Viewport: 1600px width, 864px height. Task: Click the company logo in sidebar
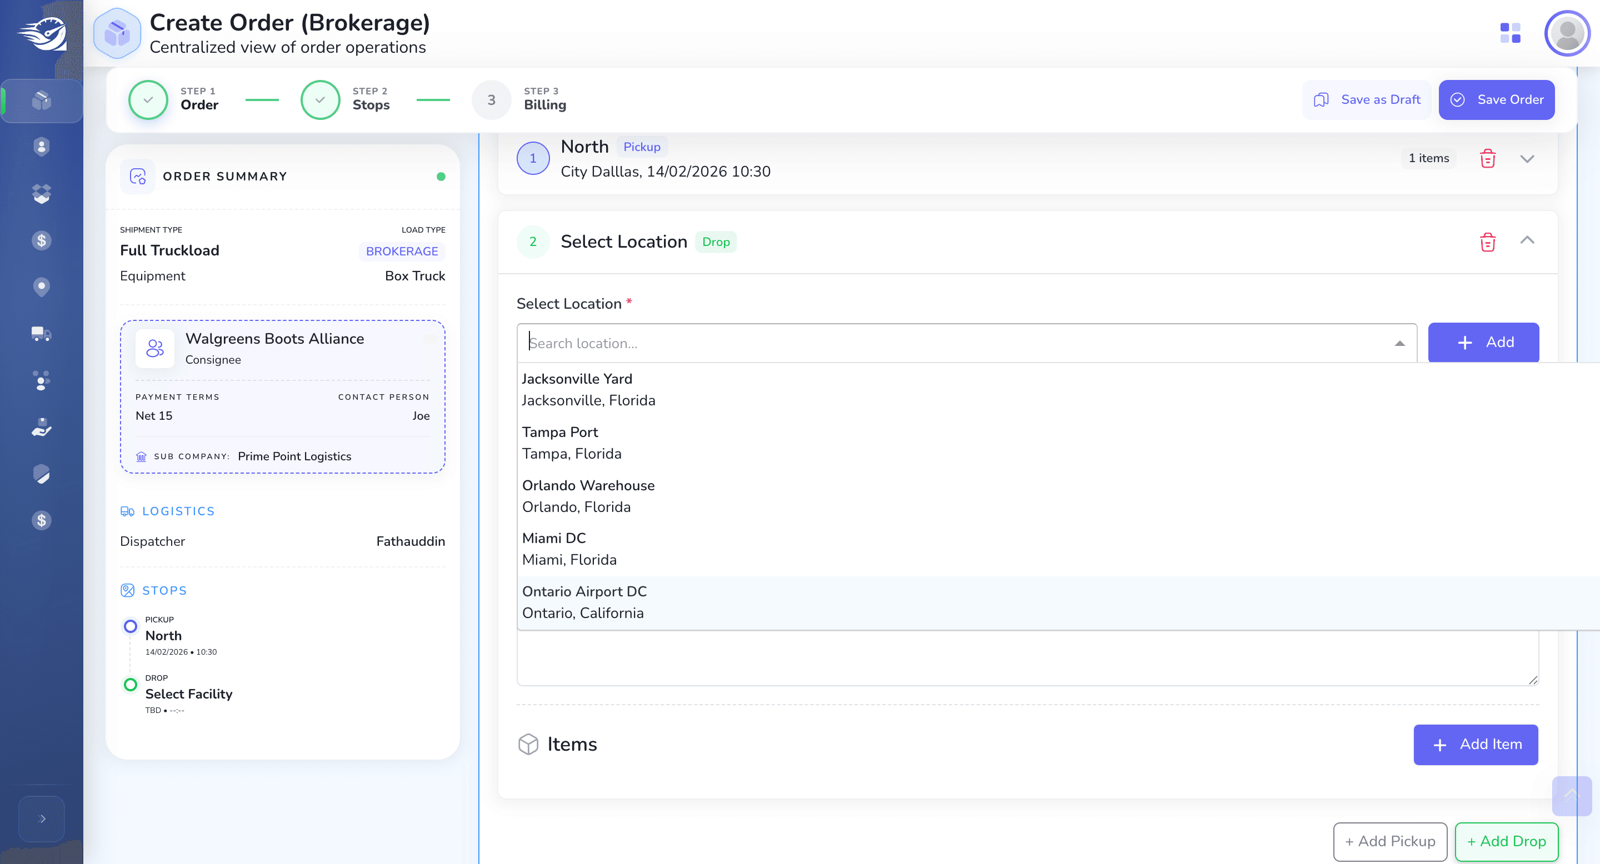42,34
